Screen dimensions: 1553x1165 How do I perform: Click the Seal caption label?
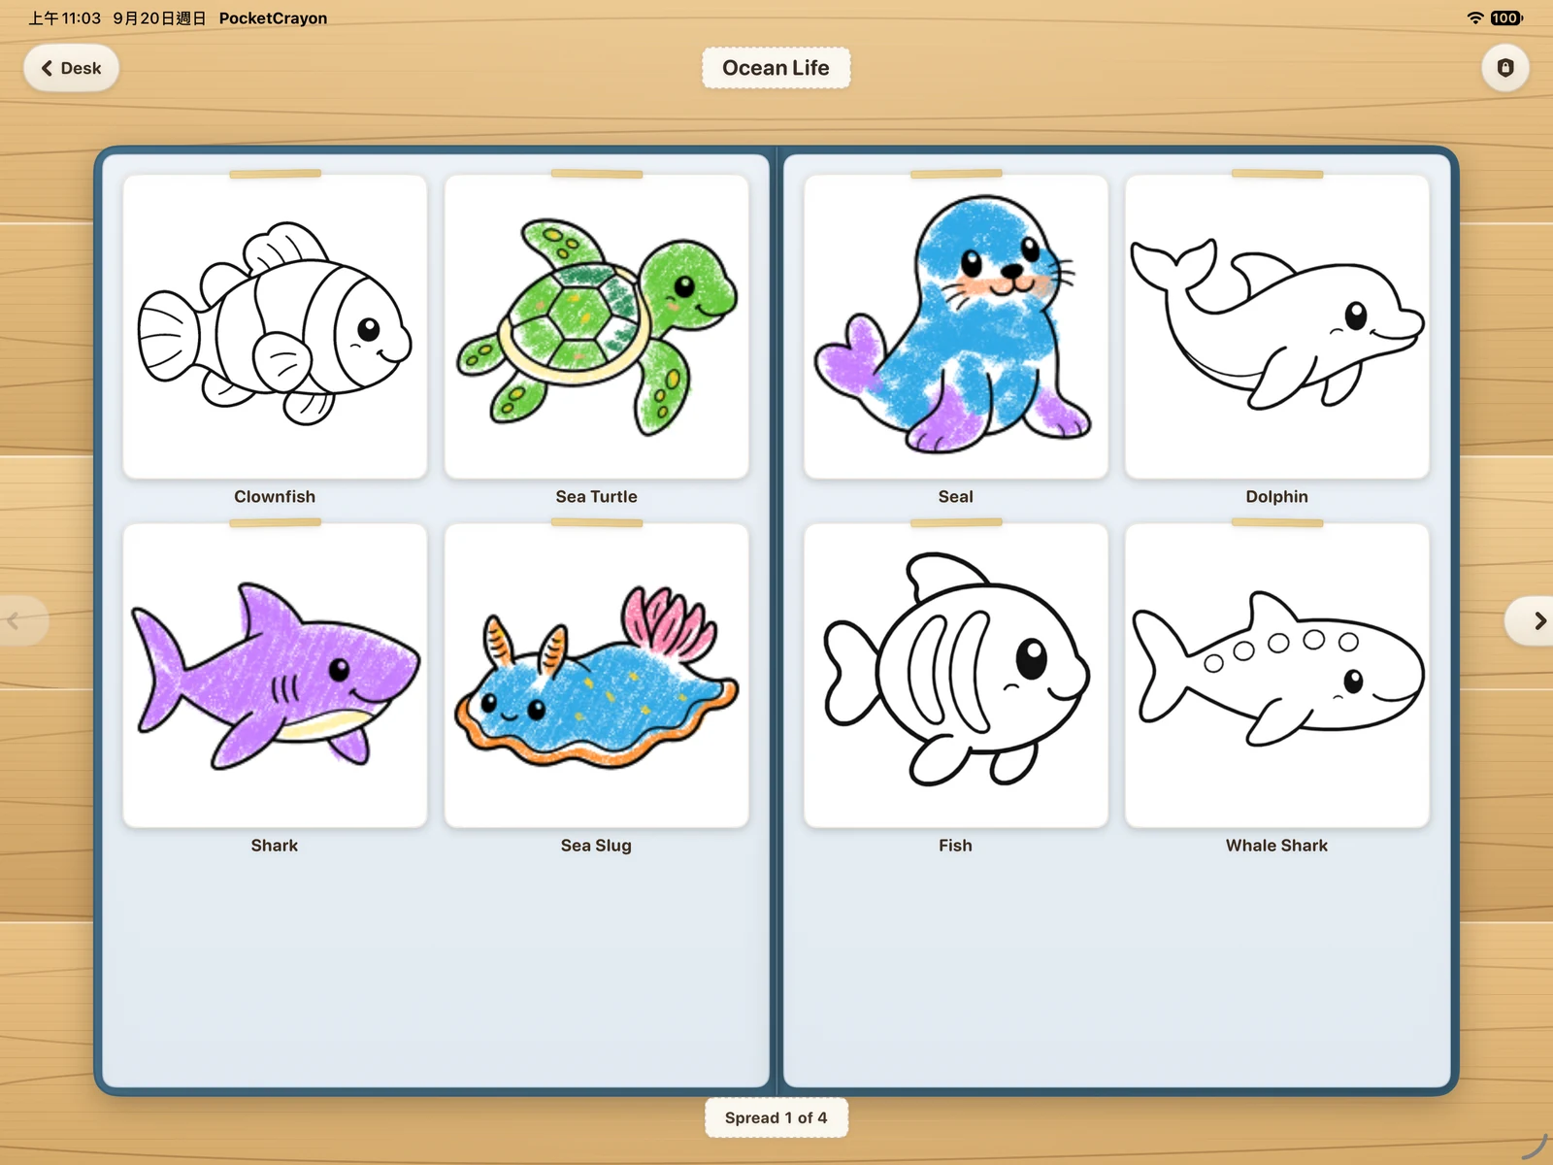[x=956, y=496]
